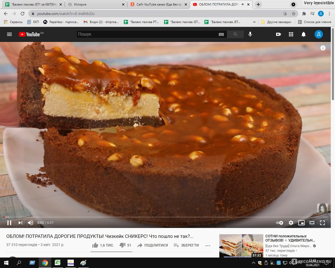Pause the playing video
This screenshot has height=268, width=335.
click(x=9, y=223)
